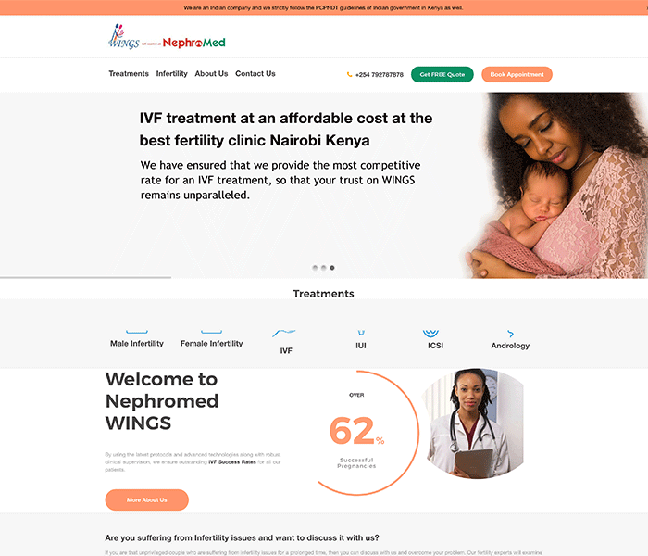Switch to the first carousel slide dot
The image size is (648, 556).
[315, 268]
